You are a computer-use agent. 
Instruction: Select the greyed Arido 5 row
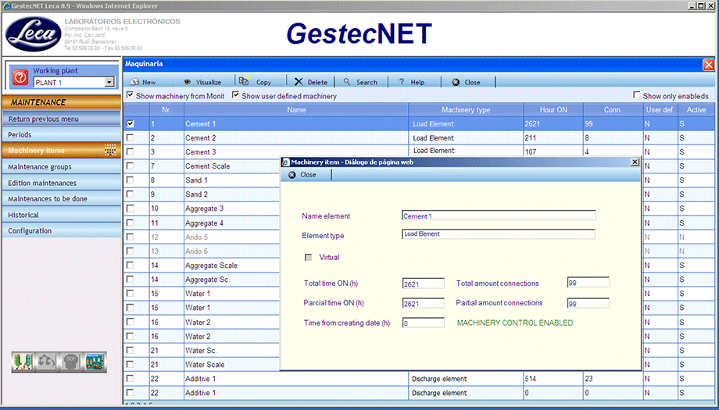click(196, 237)
